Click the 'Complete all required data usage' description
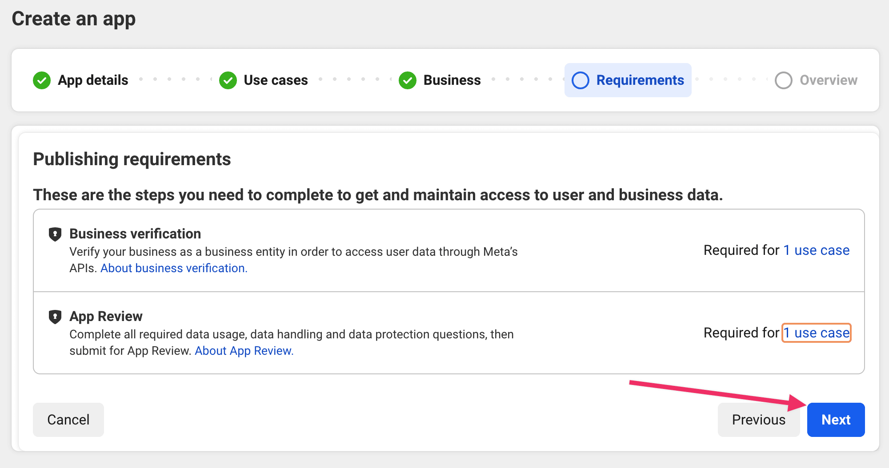Screen dimensions: 889x468 tap(292, 342)
